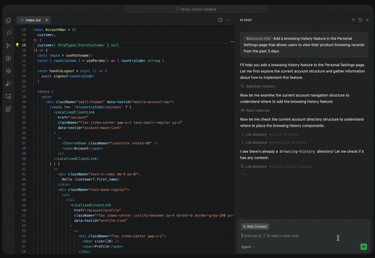This screenshot has width=375, height=258.
Task: Open the Run and Debug icon
Action: pyautogui.click(x=8, y=84)
